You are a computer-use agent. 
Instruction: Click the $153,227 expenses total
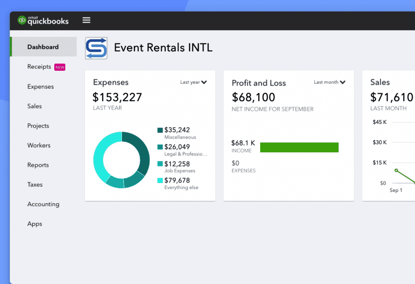[117, 97]
